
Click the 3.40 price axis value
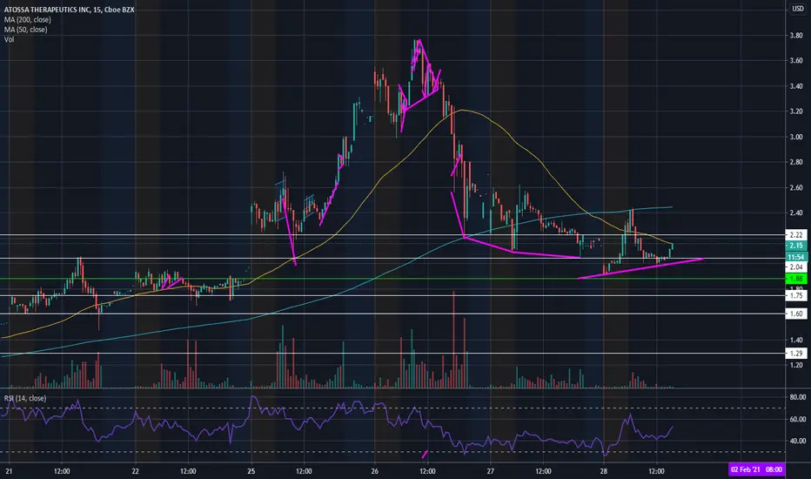click(x=796, y=86)
